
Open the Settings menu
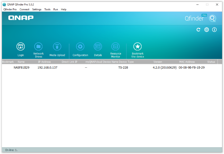37,9
